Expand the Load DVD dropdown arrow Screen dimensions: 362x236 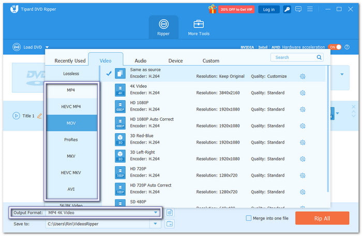pyautogui.click(x=47, y=47)
